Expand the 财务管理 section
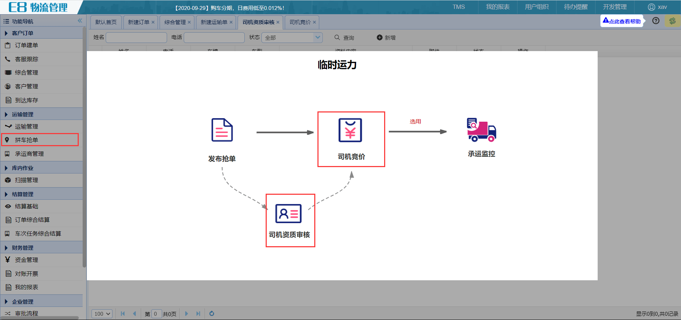The width and height of the screenshot is (681, 320). pyautogui.click(x=41, y=248)
